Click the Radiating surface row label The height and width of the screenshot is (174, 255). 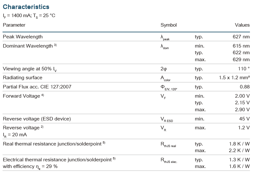(22, 78)
